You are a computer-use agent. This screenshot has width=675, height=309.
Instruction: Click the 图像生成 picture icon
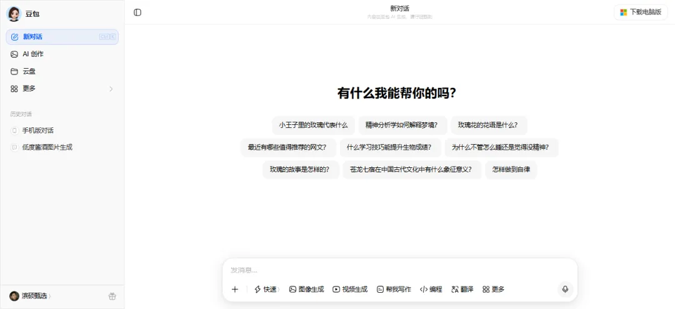[x=292, y=289]
